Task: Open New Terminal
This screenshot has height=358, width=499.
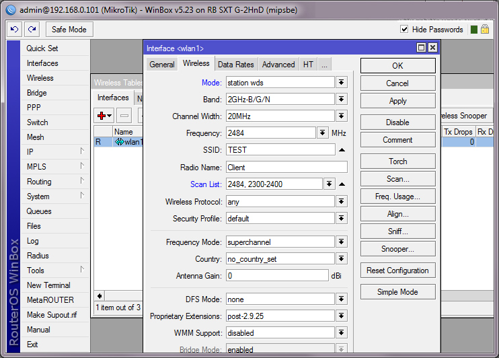Action: pyautogui.click(x=54, y=285)
